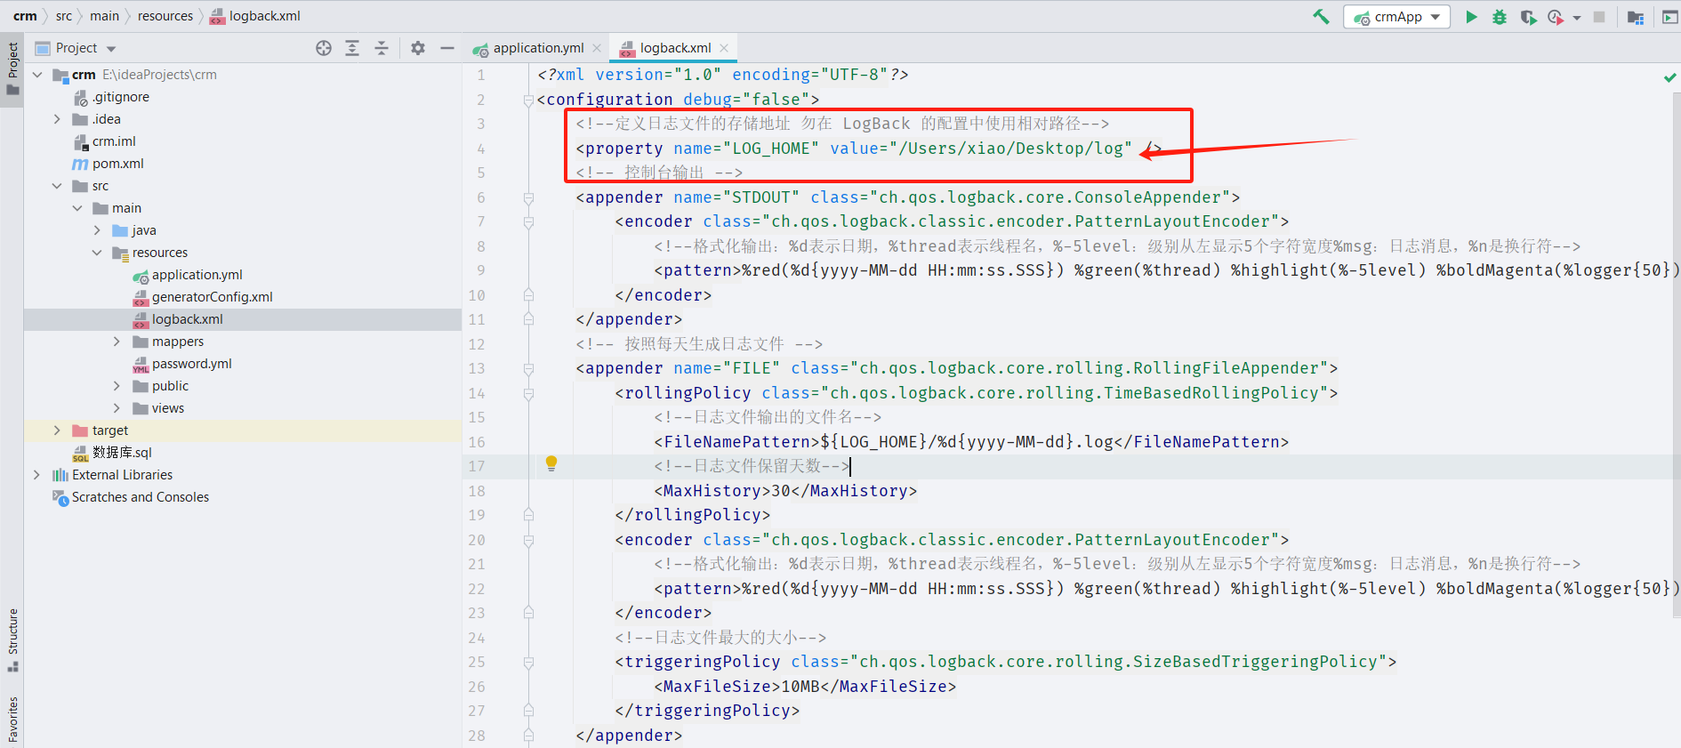Start debugging with the green bug icon
Viewport: 1681px width, 748px height.
tap(1500, 17)
